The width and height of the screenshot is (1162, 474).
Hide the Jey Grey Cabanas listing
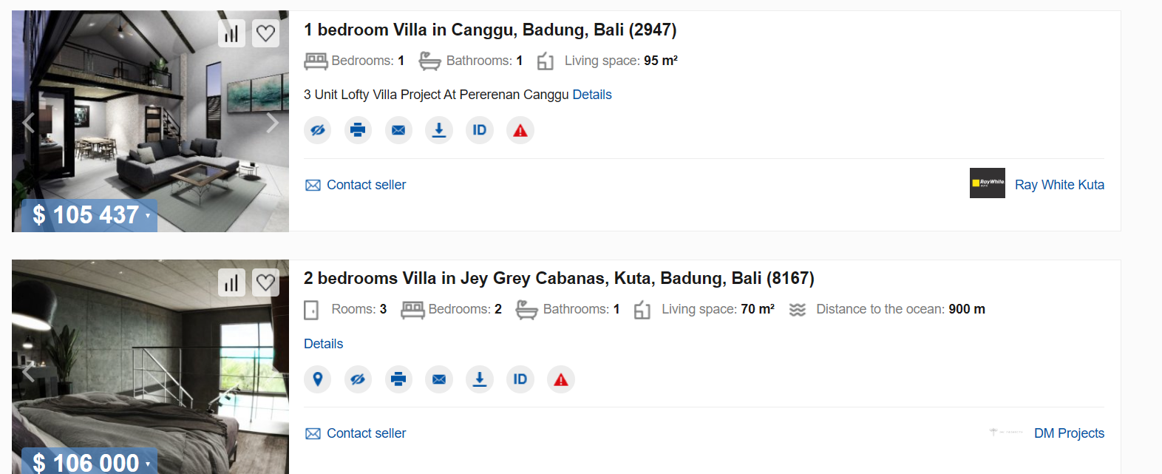click(358, 379)
